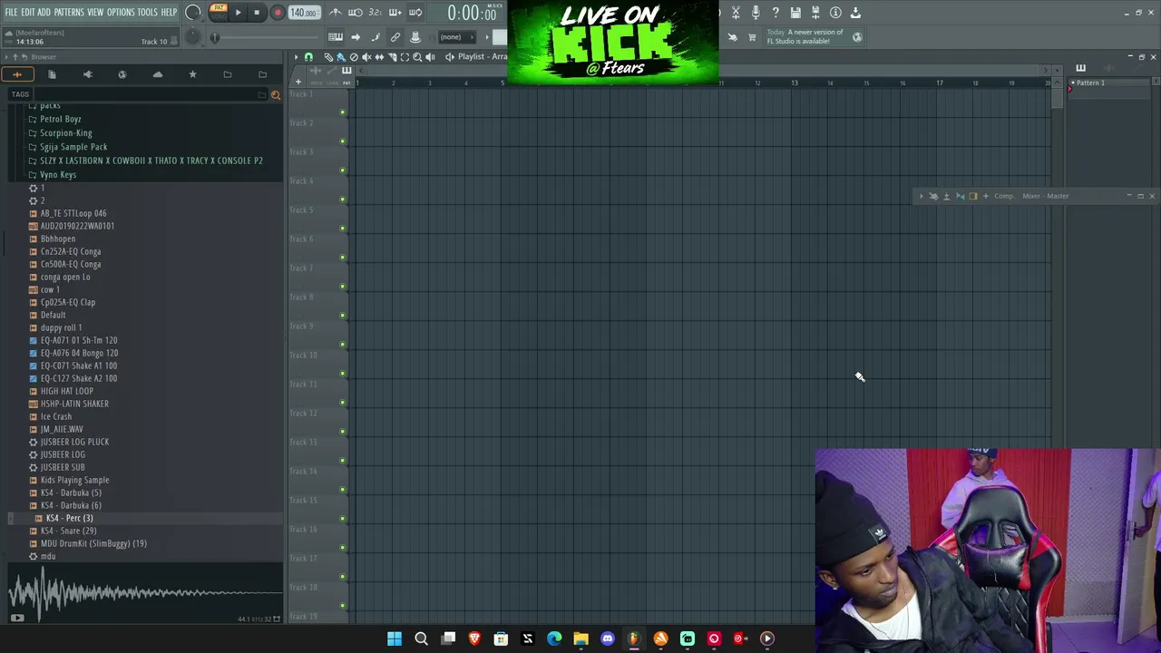Open the VIEW menu
The image size is (1161, 653).
(x=95, y=13)
